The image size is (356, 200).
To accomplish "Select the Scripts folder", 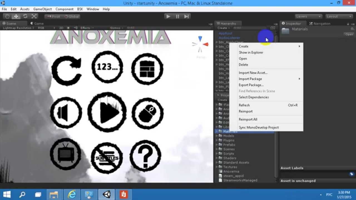I will pos(229,154).
